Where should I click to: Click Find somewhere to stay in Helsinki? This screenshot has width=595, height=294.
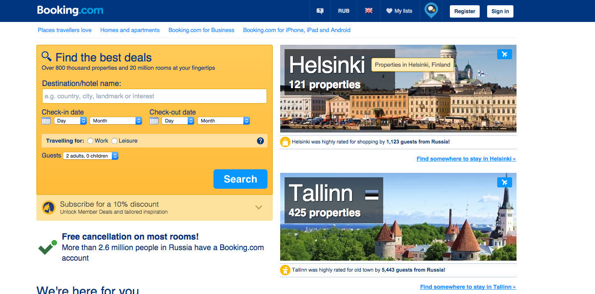point(466,159)
